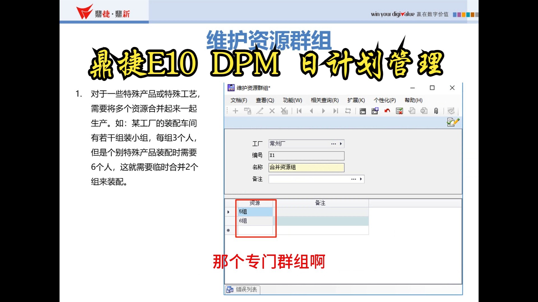This screenshot has height=302, width=538.
Task: Click the empty new-row resource cell
Action: pyautogui.click(x=255, y=230)
